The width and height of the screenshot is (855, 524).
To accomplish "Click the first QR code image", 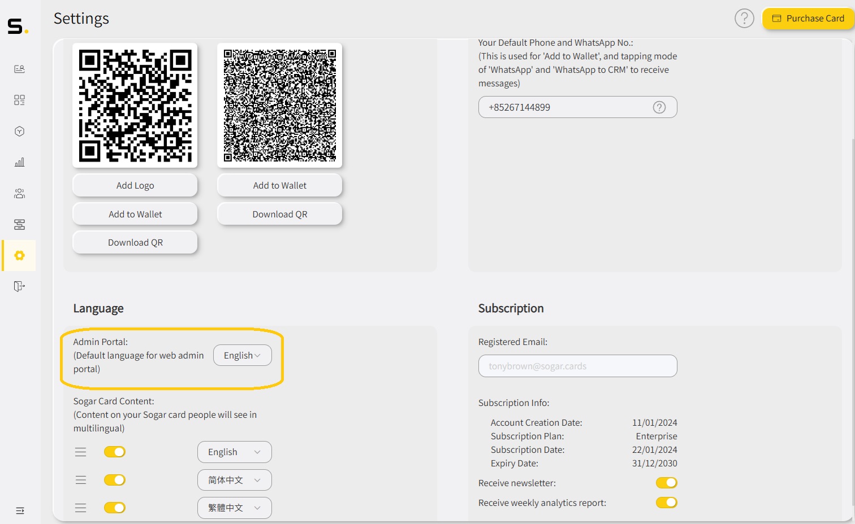I will (x=135, y=106).
